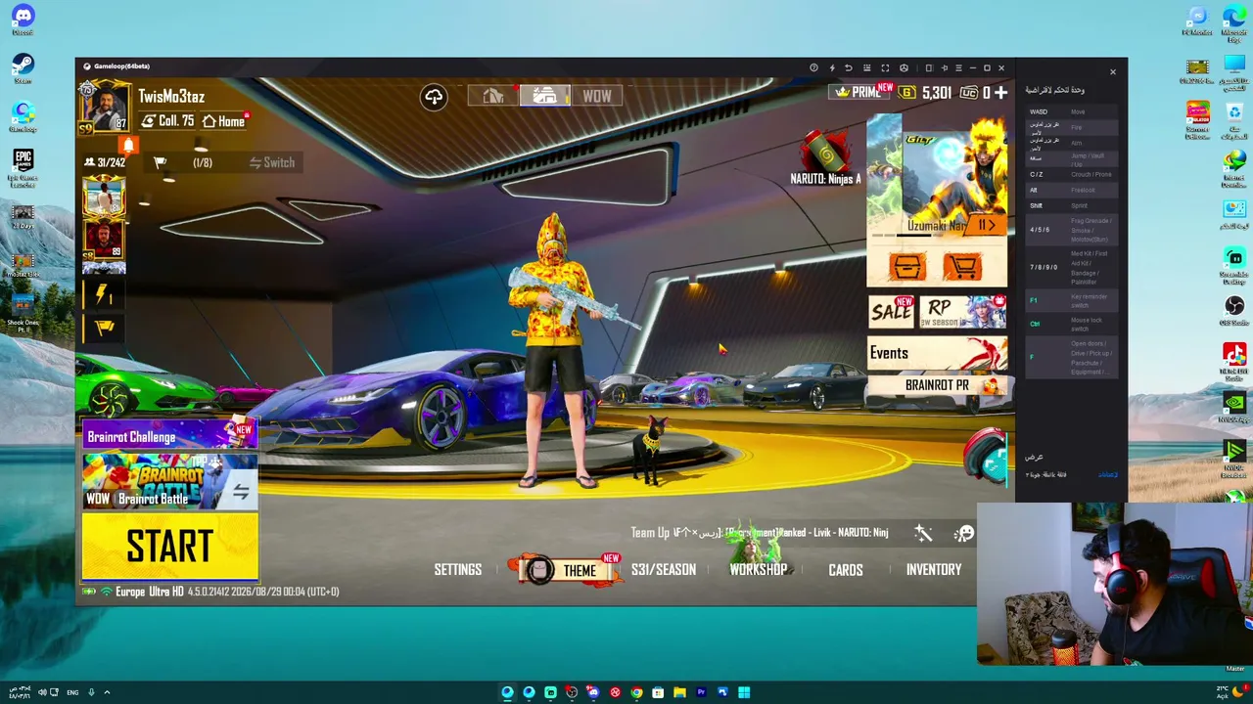Select the first teammate avatar

[x=104, y=197]
